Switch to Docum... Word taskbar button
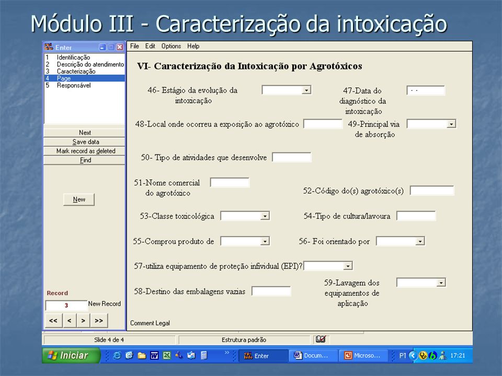Image resolution: width=502 pixels, height=376 pixels. [313, 356]
